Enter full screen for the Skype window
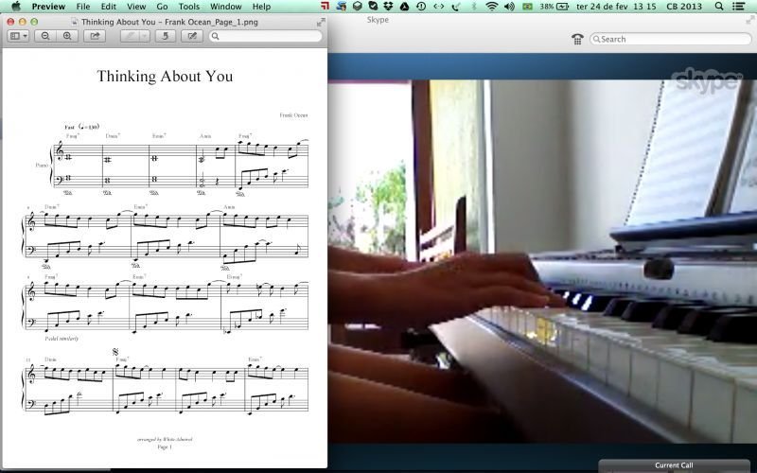This screenshot has height=473, width=757. [x=750, y=20]
